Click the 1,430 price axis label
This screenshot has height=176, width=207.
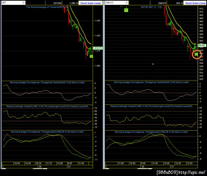click(97, 21)
